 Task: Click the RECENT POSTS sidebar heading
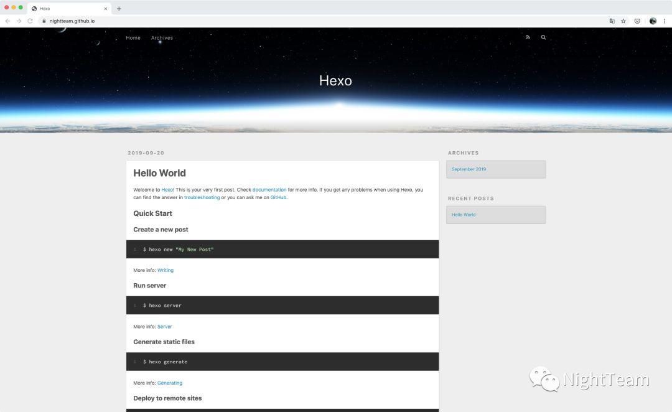point(471,199)
